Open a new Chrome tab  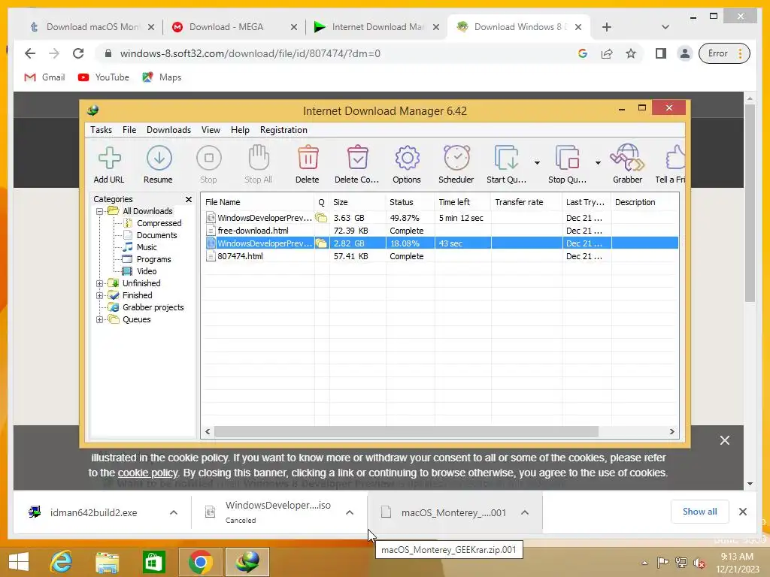point(607,28)
